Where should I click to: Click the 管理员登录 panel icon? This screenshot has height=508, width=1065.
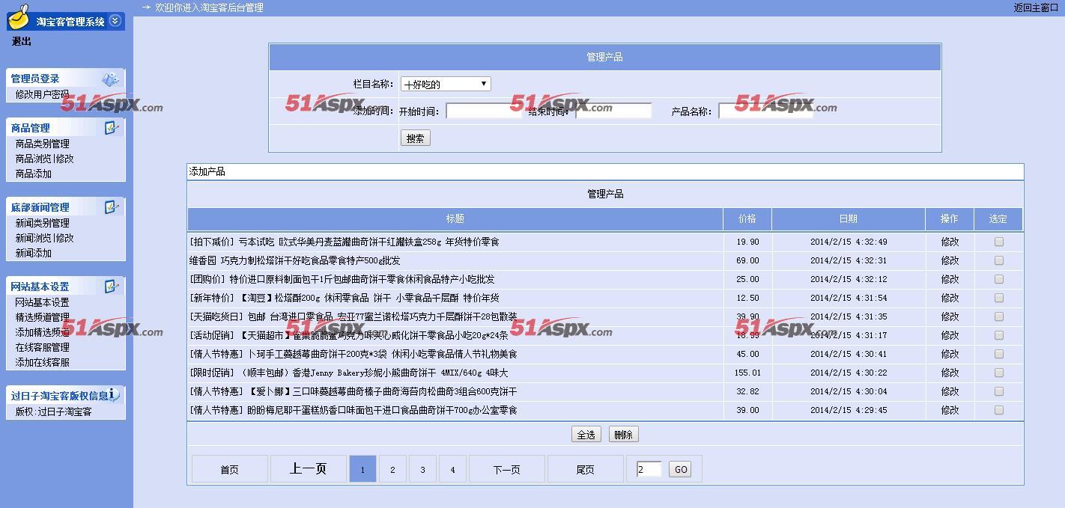pos(110,79)
